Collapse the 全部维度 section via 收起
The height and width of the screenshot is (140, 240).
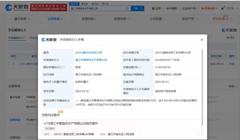click(x=233, y=86)
